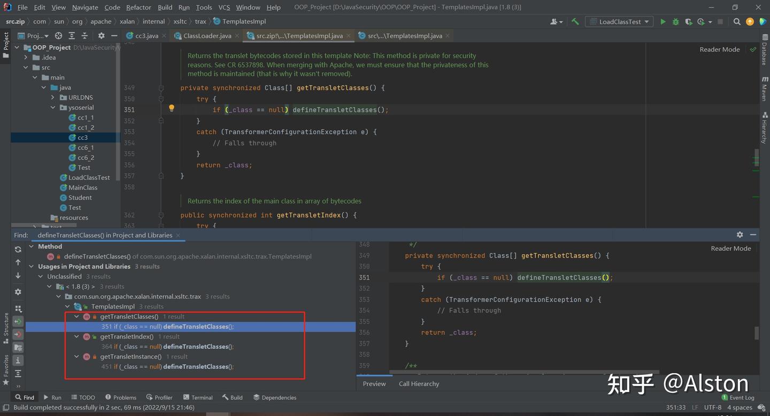Toggle show read access usages filter

(18, 321)
